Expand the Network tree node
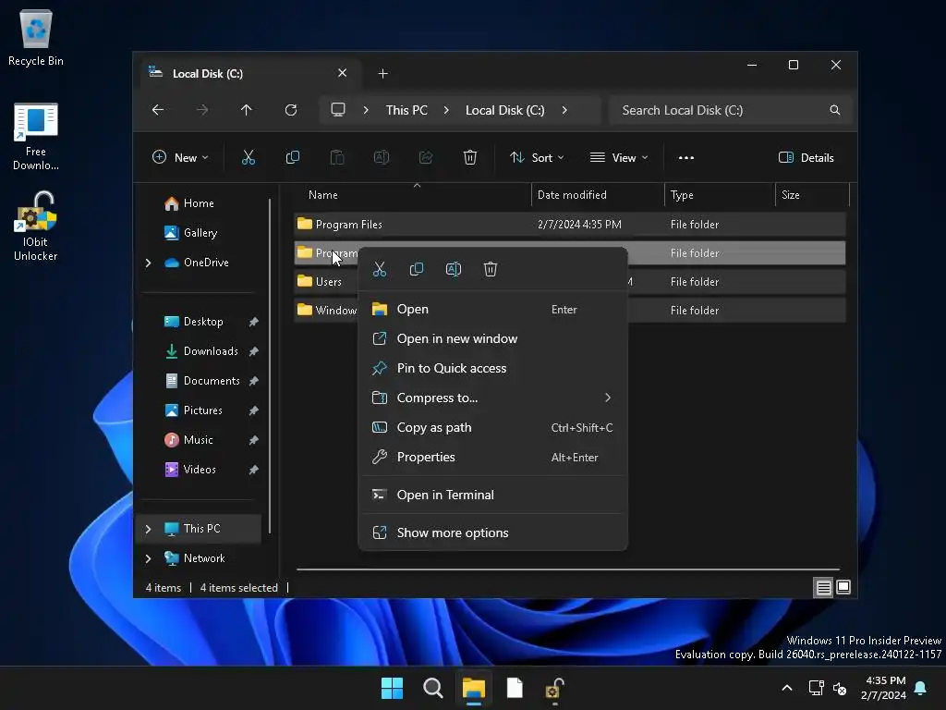This screenshot has width=946, height=710. (x=149, y=558)
